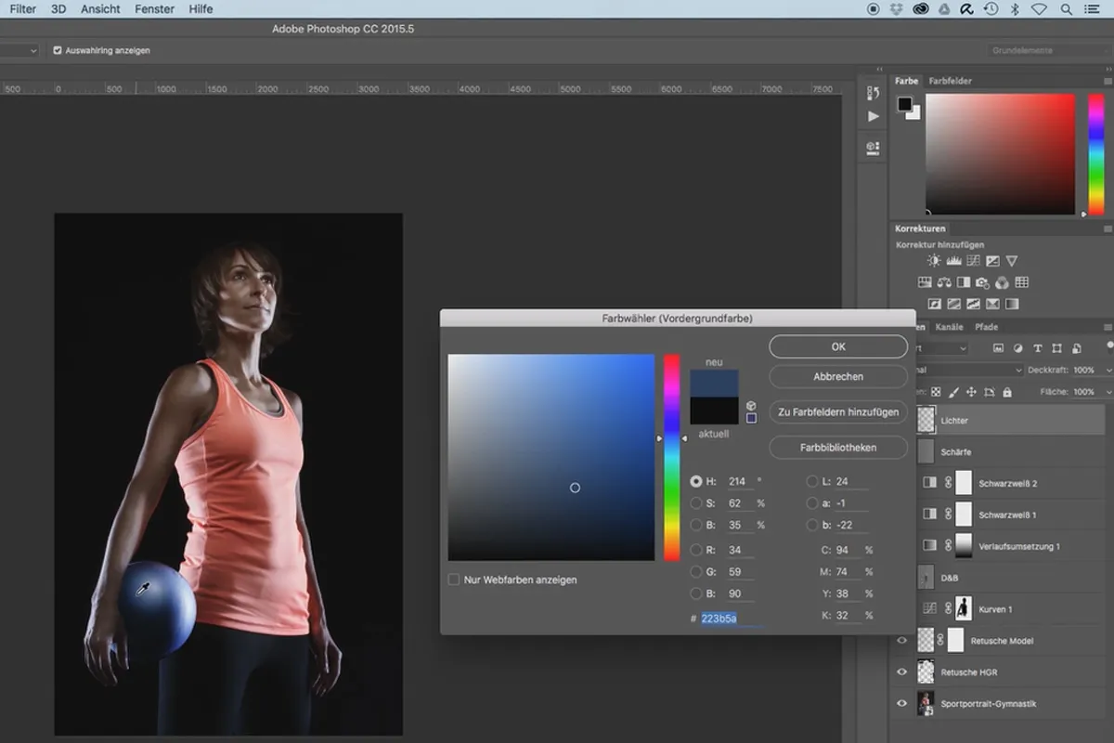Open the 3D panel icon in the dock
Viewport: 1114px width, 743px height.
(x=874, y=147)
